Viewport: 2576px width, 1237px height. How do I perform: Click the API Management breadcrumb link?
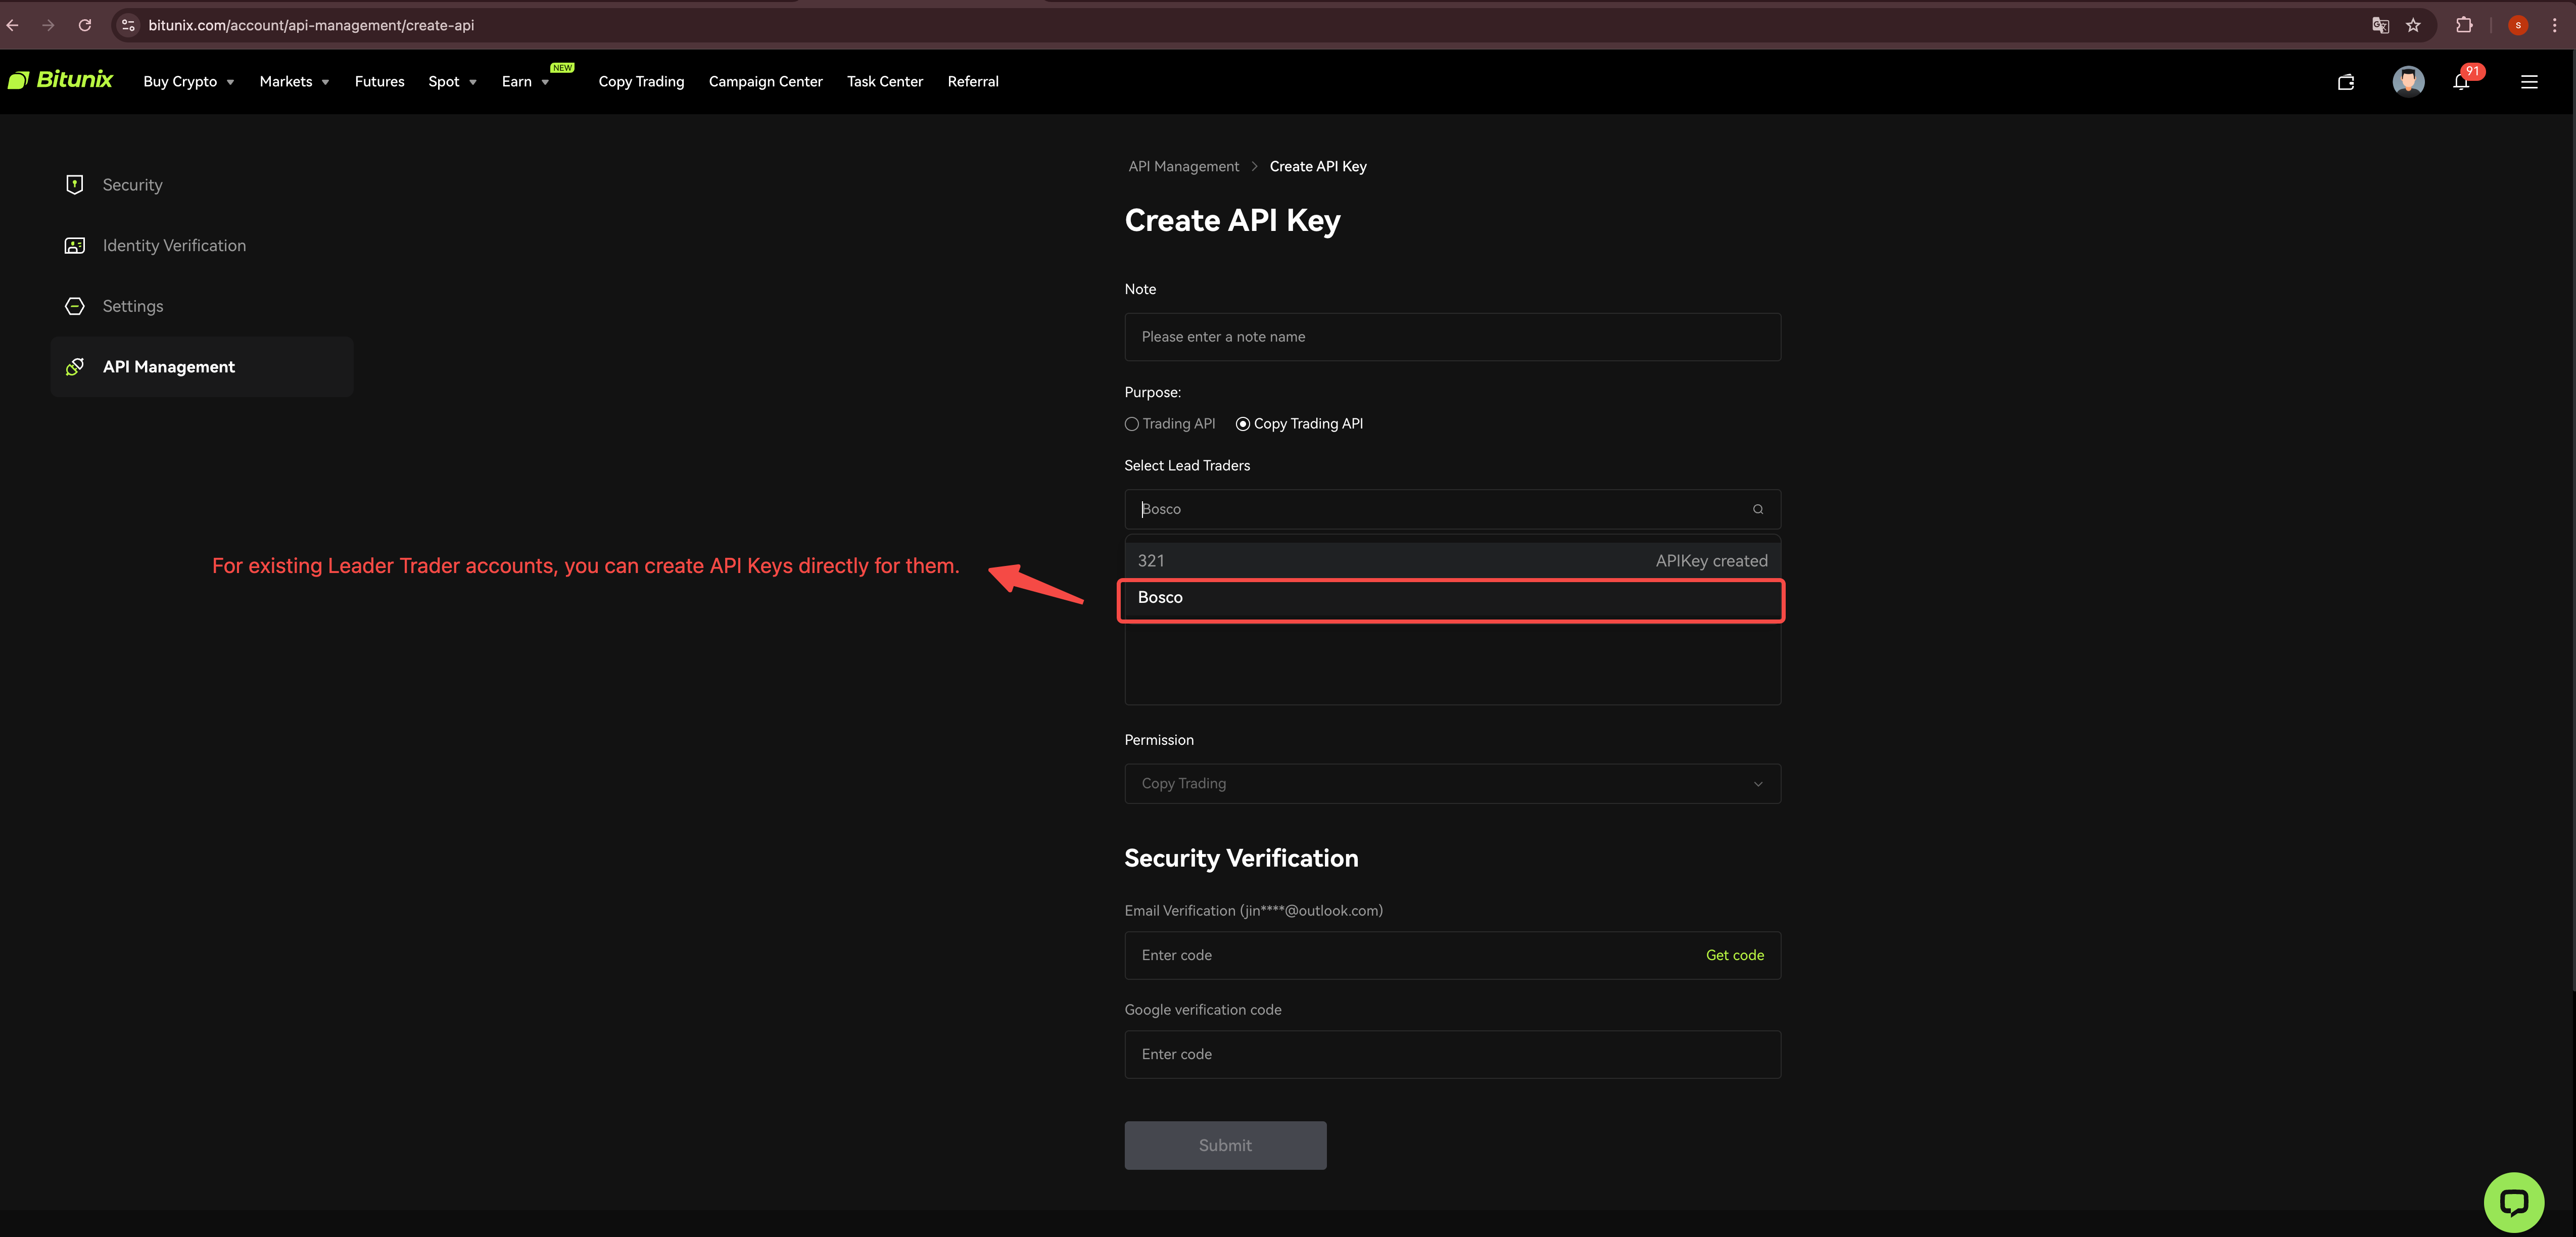(x=1183, y=166)
